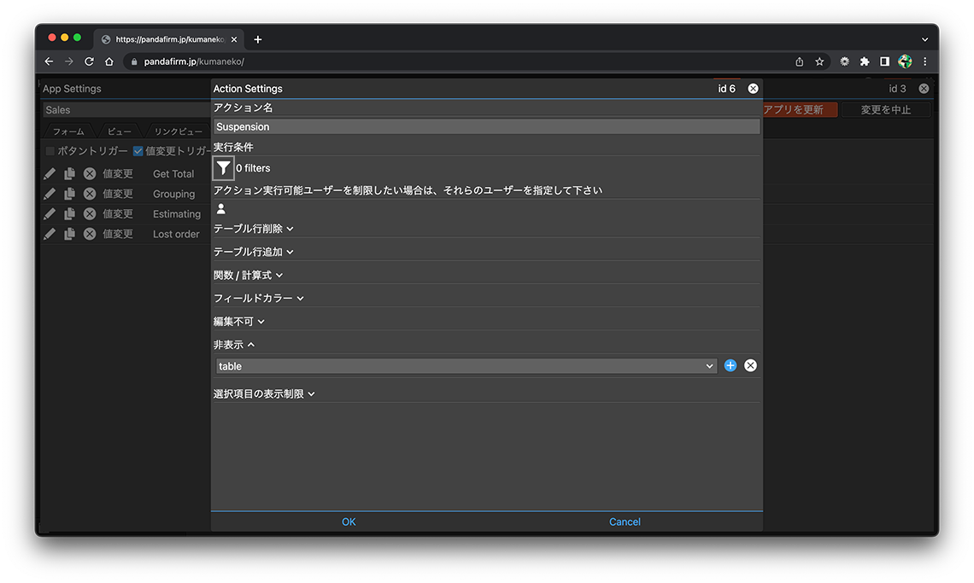Click the user picker person icon
Screen dimensions: 974x583
221,209
